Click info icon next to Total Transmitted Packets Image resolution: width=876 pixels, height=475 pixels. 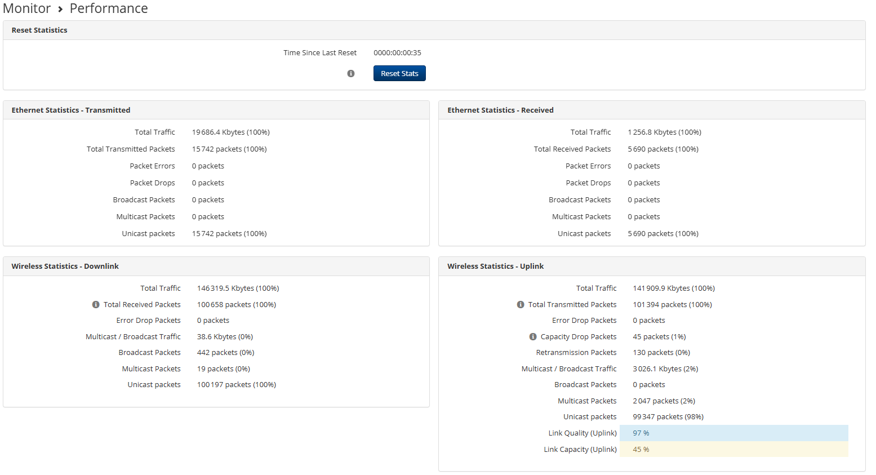coord(521,305)
